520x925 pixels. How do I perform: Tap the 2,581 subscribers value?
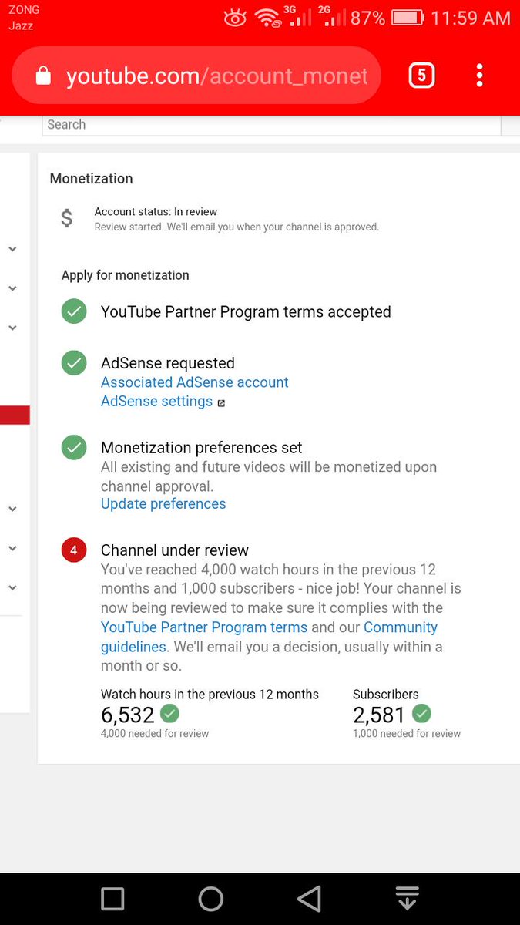point(379,715)
